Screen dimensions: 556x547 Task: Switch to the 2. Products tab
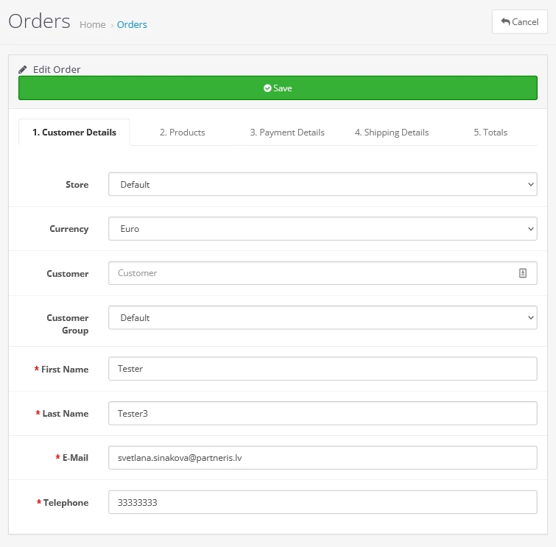tap(182, 133)
